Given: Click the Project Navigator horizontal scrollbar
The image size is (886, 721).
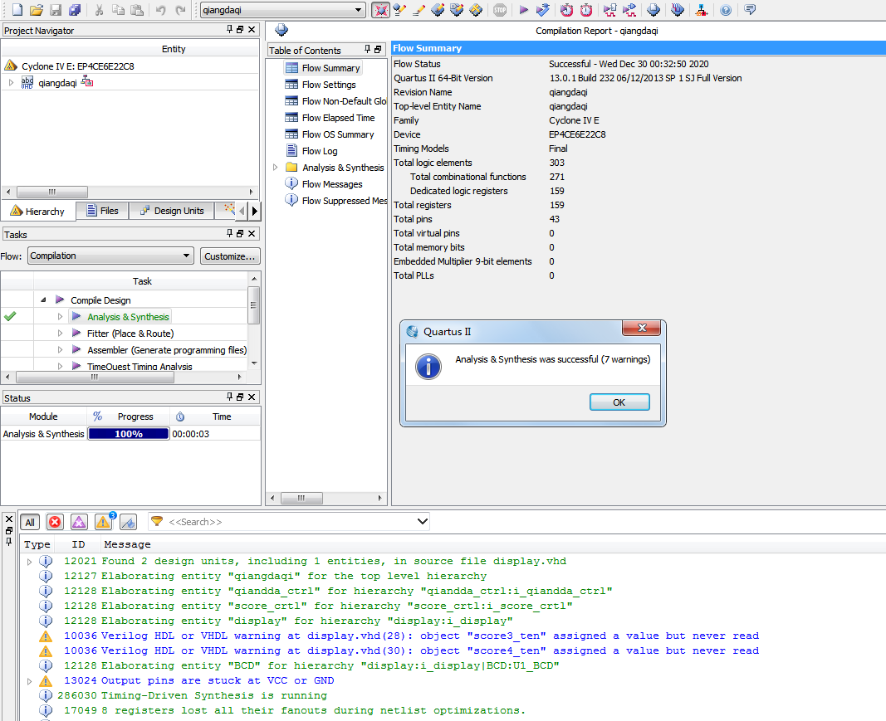Looking at the screenshot, I should tap(52, 192).
